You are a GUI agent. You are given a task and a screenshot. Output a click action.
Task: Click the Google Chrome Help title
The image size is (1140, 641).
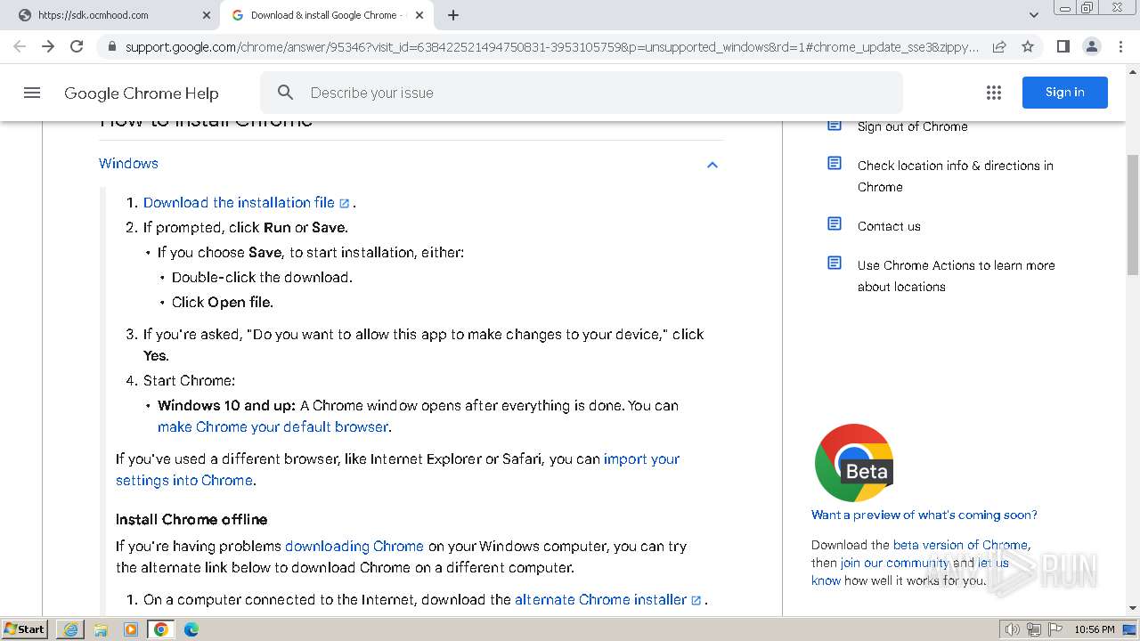(141, 93)
